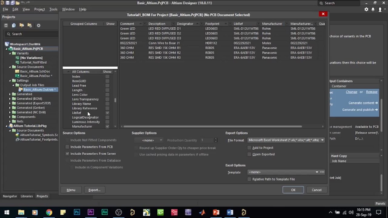Show the Lens Color column
The height and width of the screenshot is (218, 388).
107,94
